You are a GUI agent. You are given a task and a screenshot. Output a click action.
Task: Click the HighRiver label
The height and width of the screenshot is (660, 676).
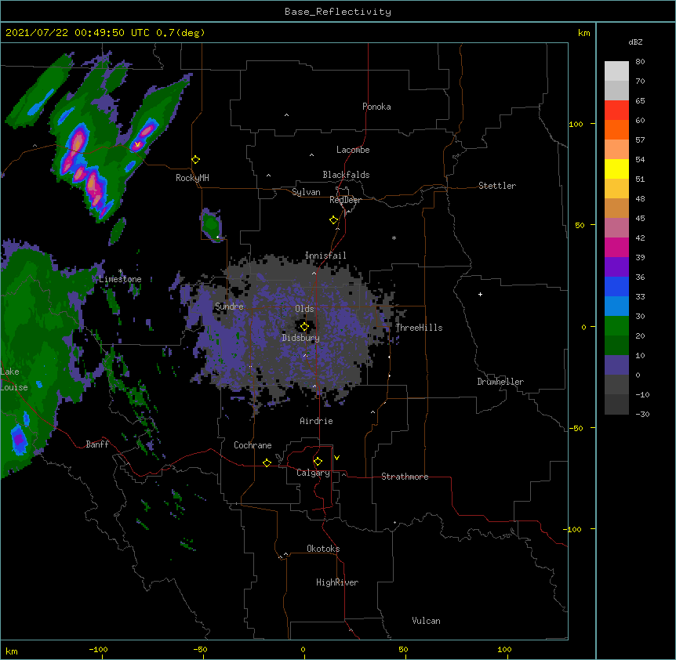click(x=337, y=582)
